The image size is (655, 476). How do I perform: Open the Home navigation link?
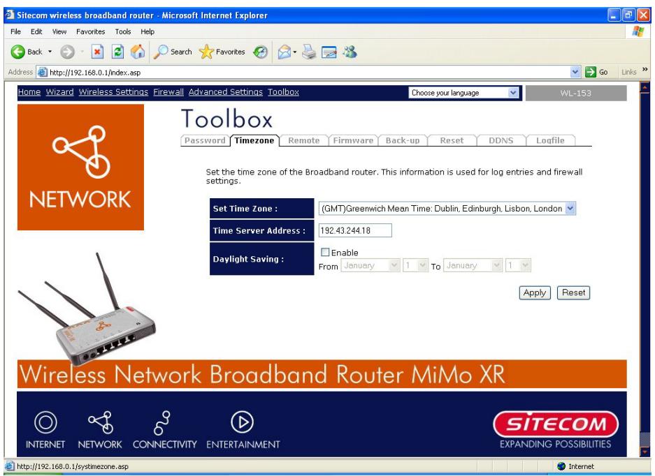coord(29,92)
